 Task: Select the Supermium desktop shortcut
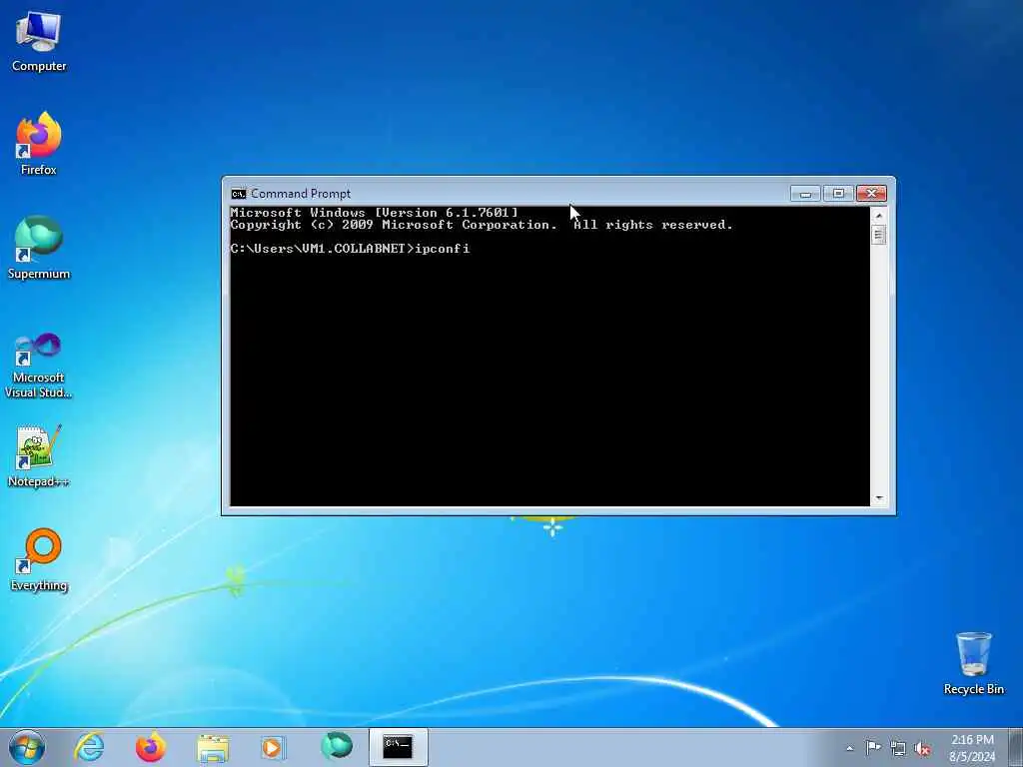coord(39,248)
